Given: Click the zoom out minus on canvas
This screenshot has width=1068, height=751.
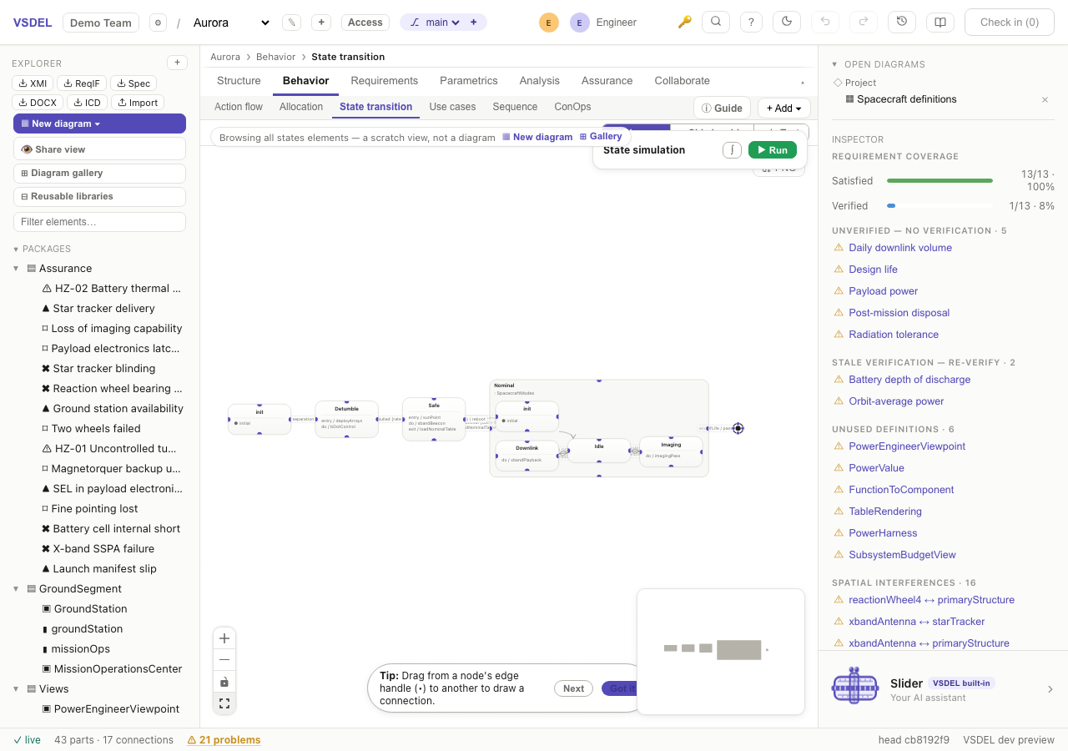Looking at the screenshot, I should (224, 660).
